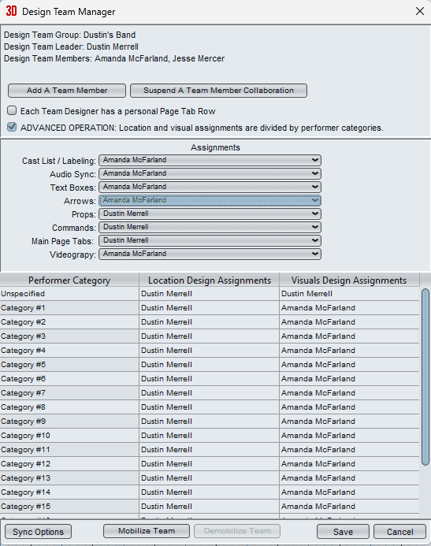431x546 pixels.
Task: Uncheck the ADVANCED OPERATION checkbox
Action: point(12,127)
